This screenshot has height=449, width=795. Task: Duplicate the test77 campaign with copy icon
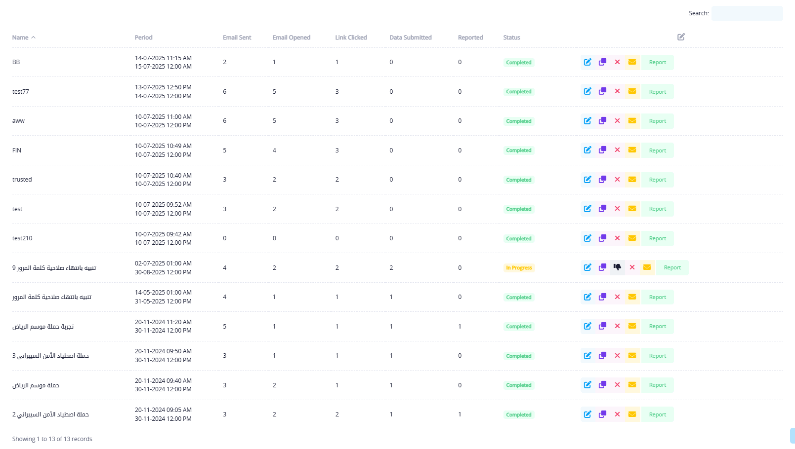click(602, 91)
